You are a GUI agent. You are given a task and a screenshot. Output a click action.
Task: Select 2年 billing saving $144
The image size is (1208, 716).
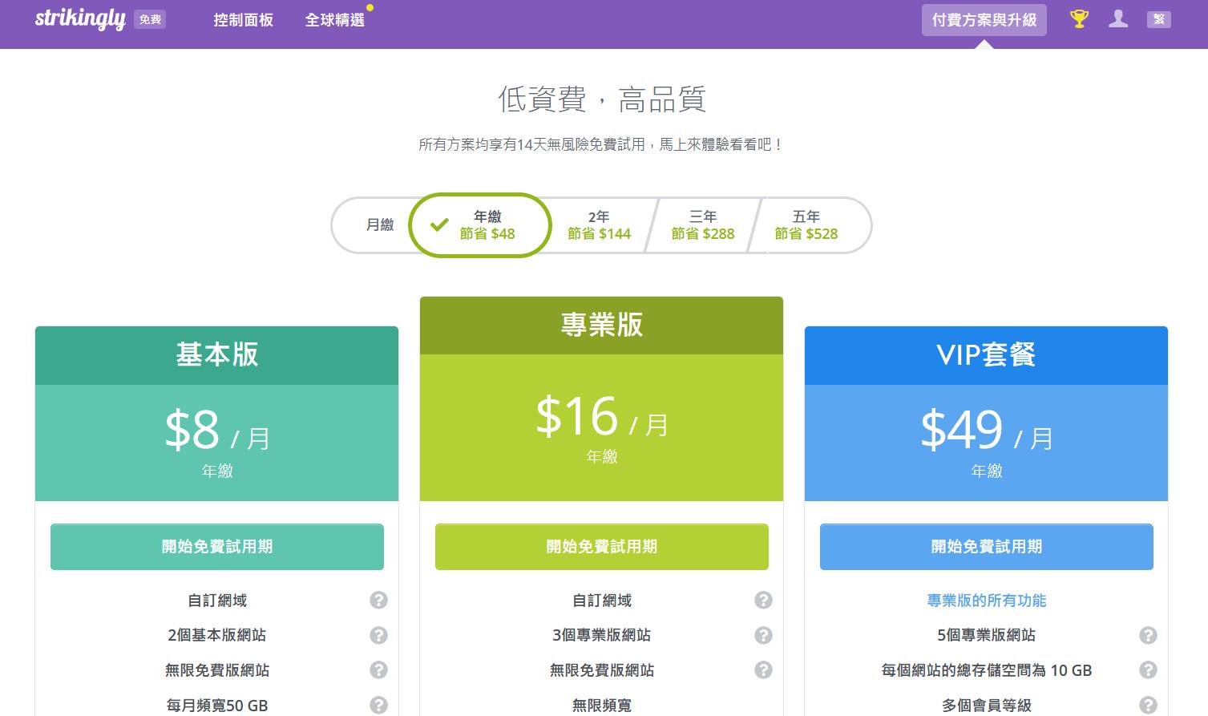[599, 225]
